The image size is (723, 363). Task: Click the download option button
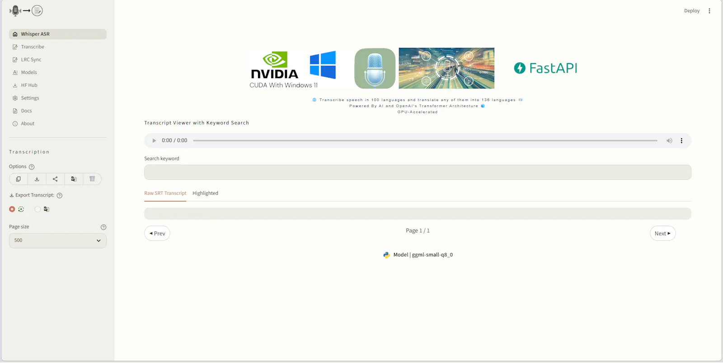coord(37,179)
